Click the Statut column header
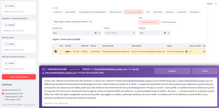219x108 pixels. (170, 46)
